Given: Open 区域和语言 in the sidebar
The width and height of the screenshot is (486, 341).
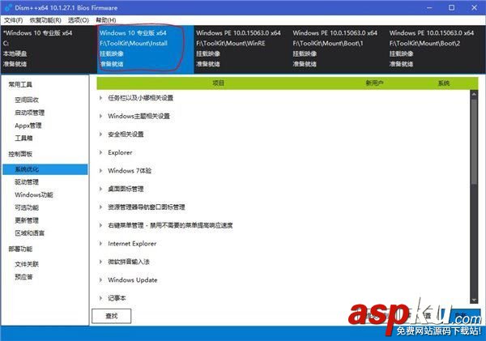Looking at the screenshot, I should [30, 233].
